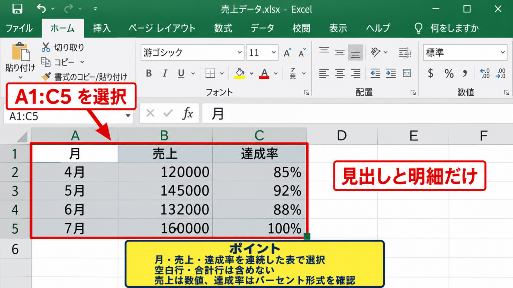Image resolution: width=513 pixels, height=288 pixels.
Task: Open the 数値 dialog launcher
Action: [507, 92]
